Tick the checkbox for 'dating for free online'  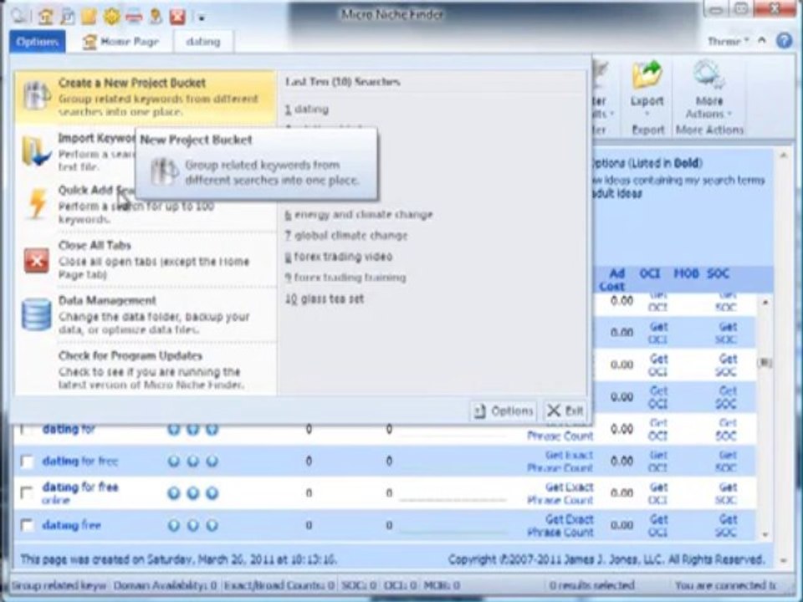coord(27,493)
